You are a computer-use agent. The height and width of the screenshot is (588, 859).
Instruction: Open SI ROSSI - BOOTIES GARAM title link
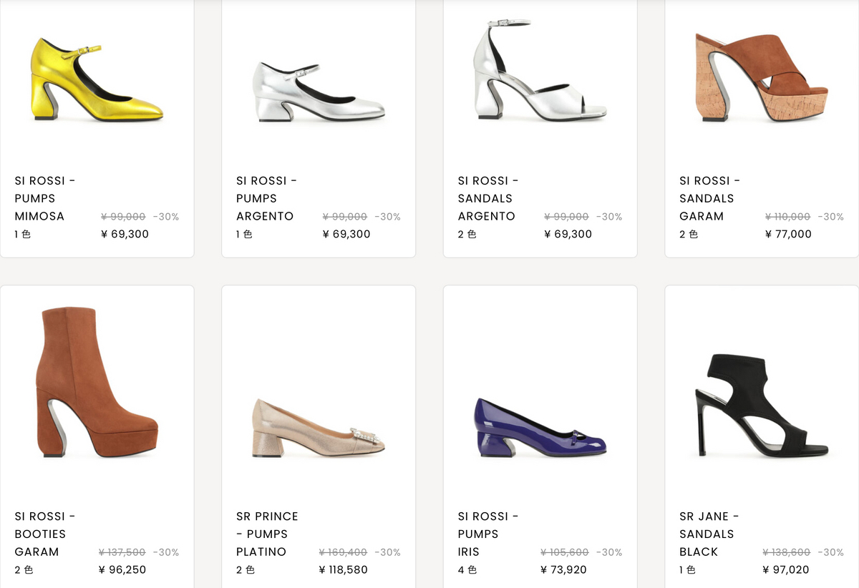pyautogui.click(x=45, y=534)
